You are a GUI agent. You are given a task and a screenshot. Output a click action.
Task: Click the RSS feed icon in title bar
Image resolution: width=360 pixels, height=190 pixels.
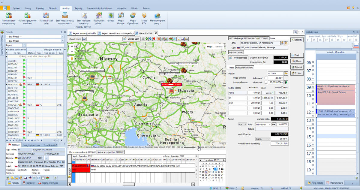click(x=348, y=8)
